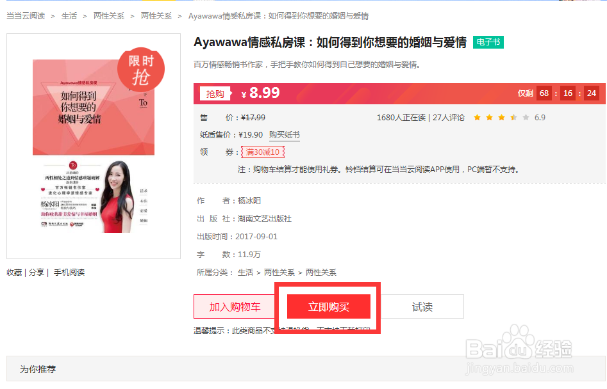Click the countdown minutes box 16
607x389 pixels.
tap(568, 93)
